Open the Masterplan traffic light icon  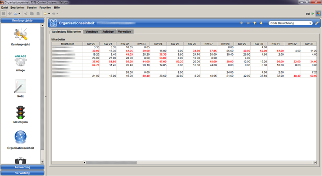(x=21, y=112)
